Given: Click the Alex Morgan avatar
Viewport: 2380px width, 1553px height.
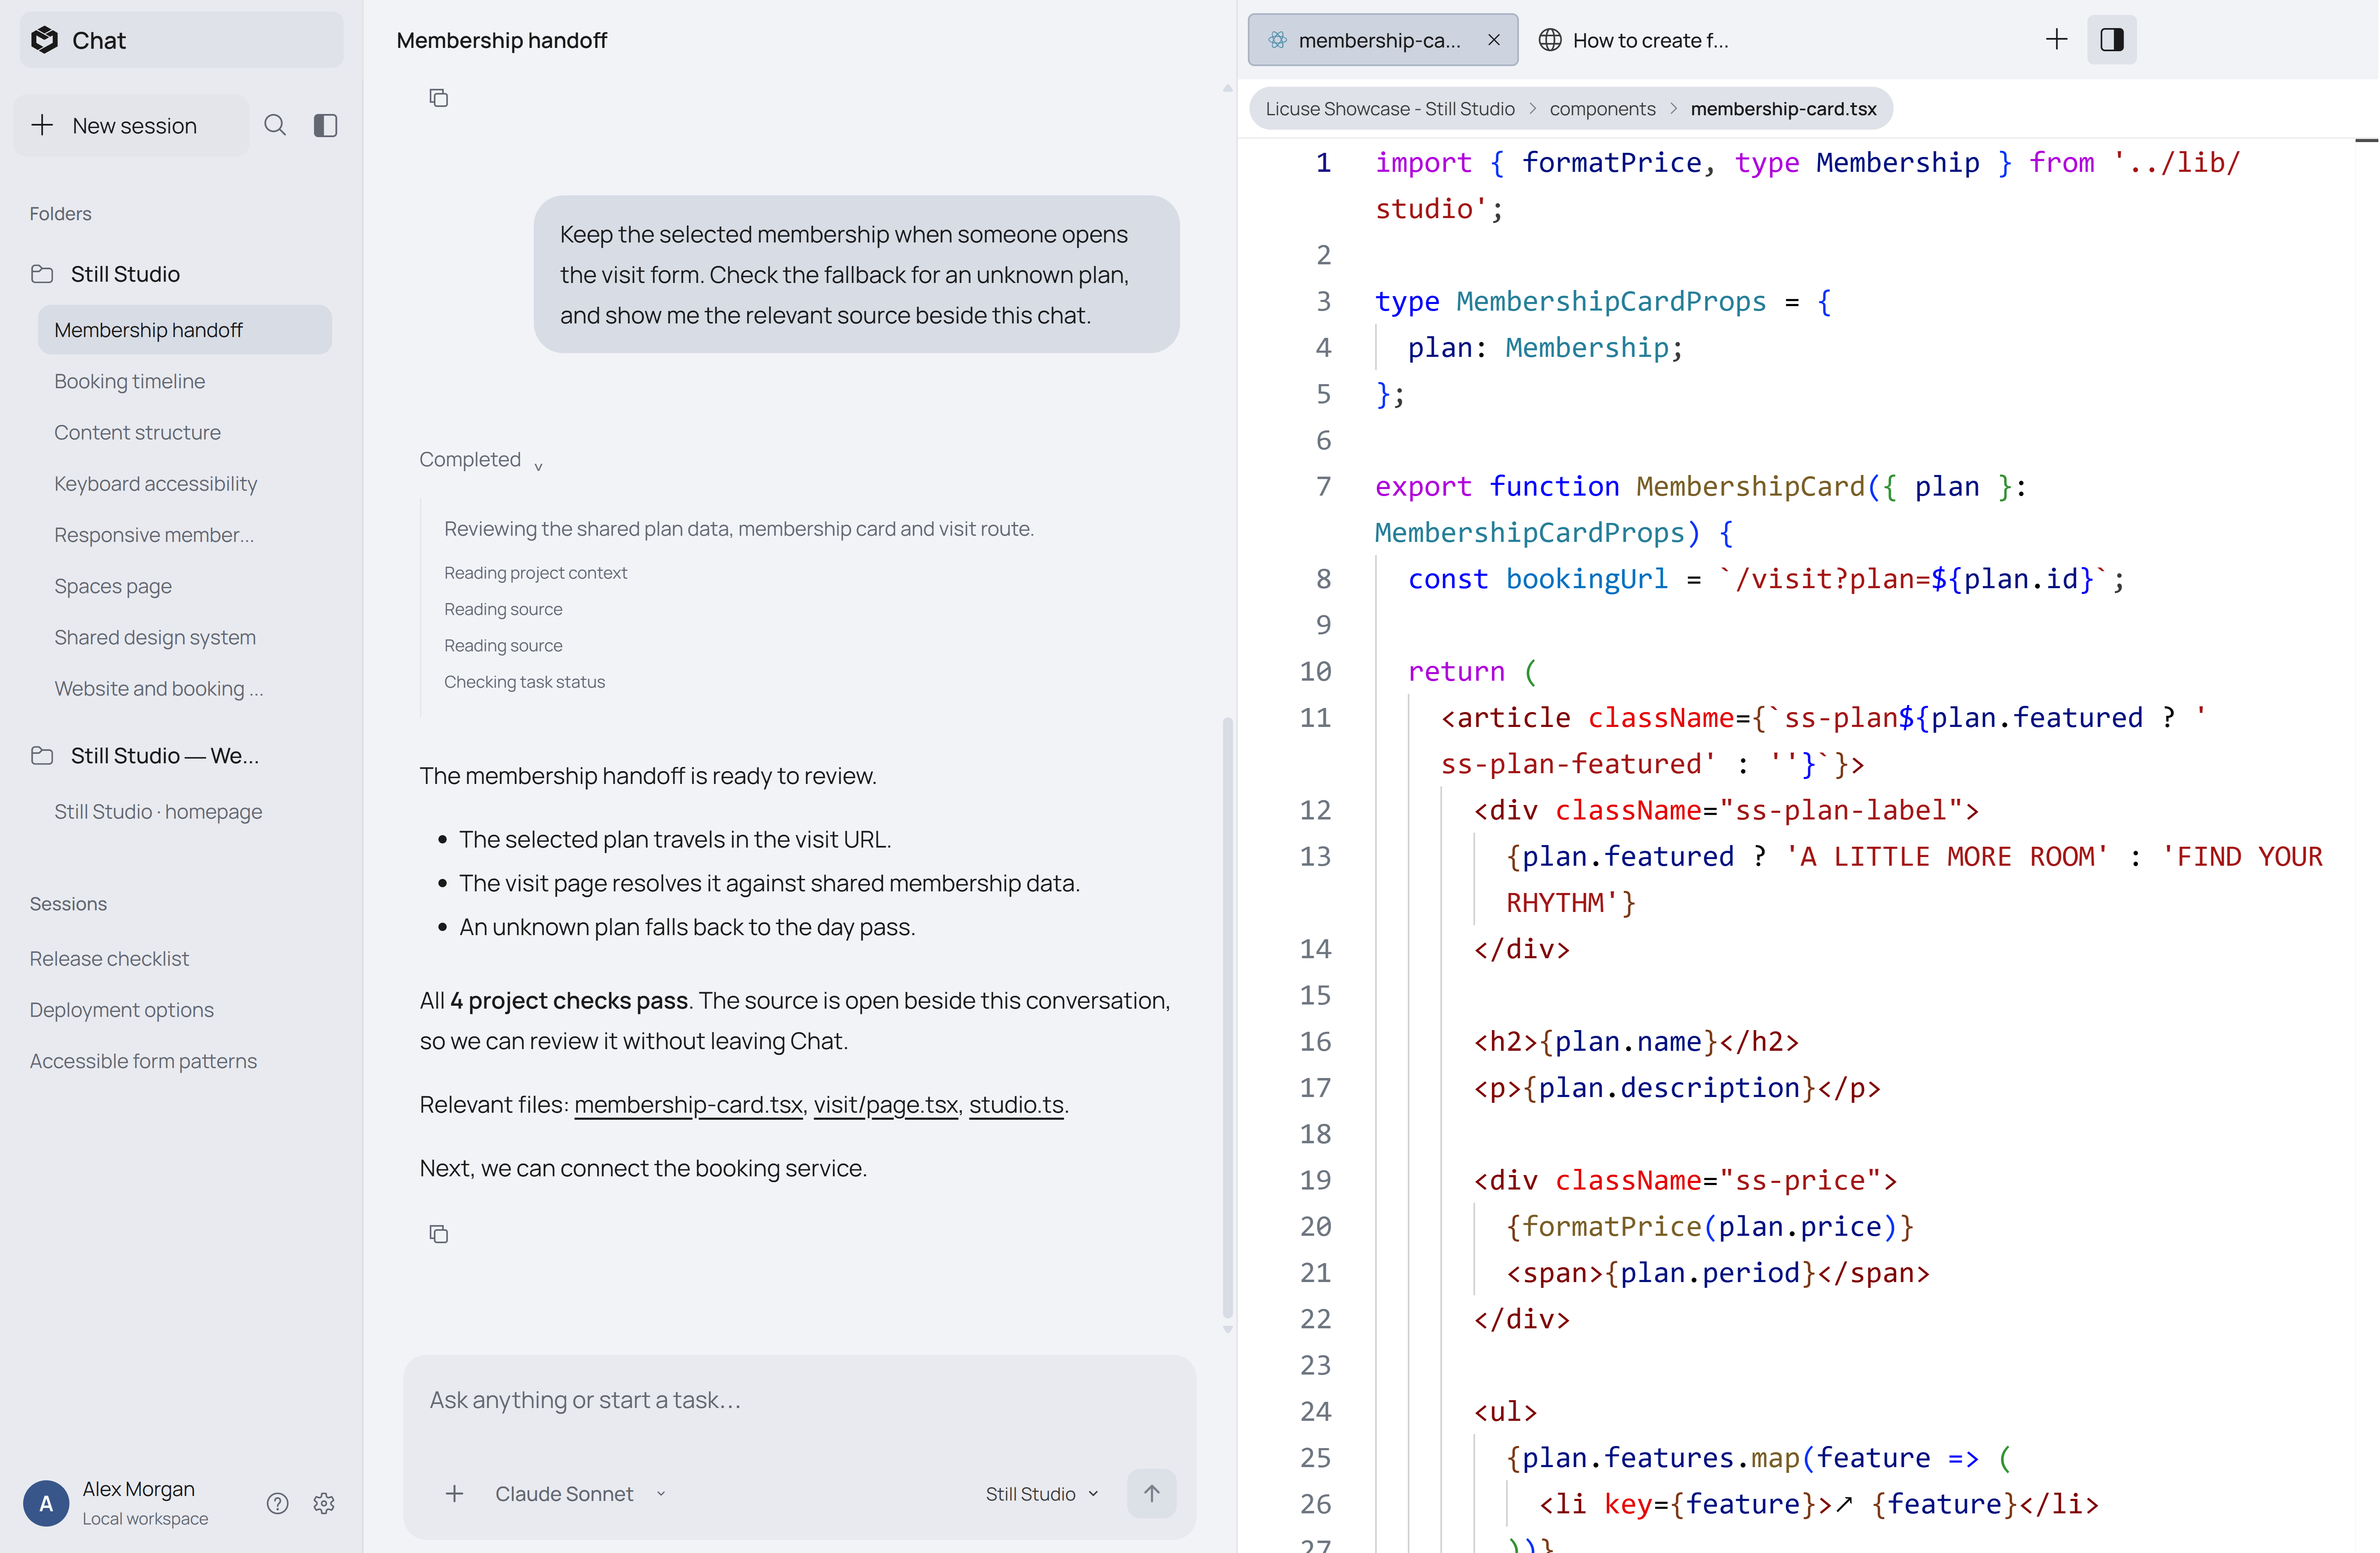Looking at the screenshot, I should (46, 1503).
